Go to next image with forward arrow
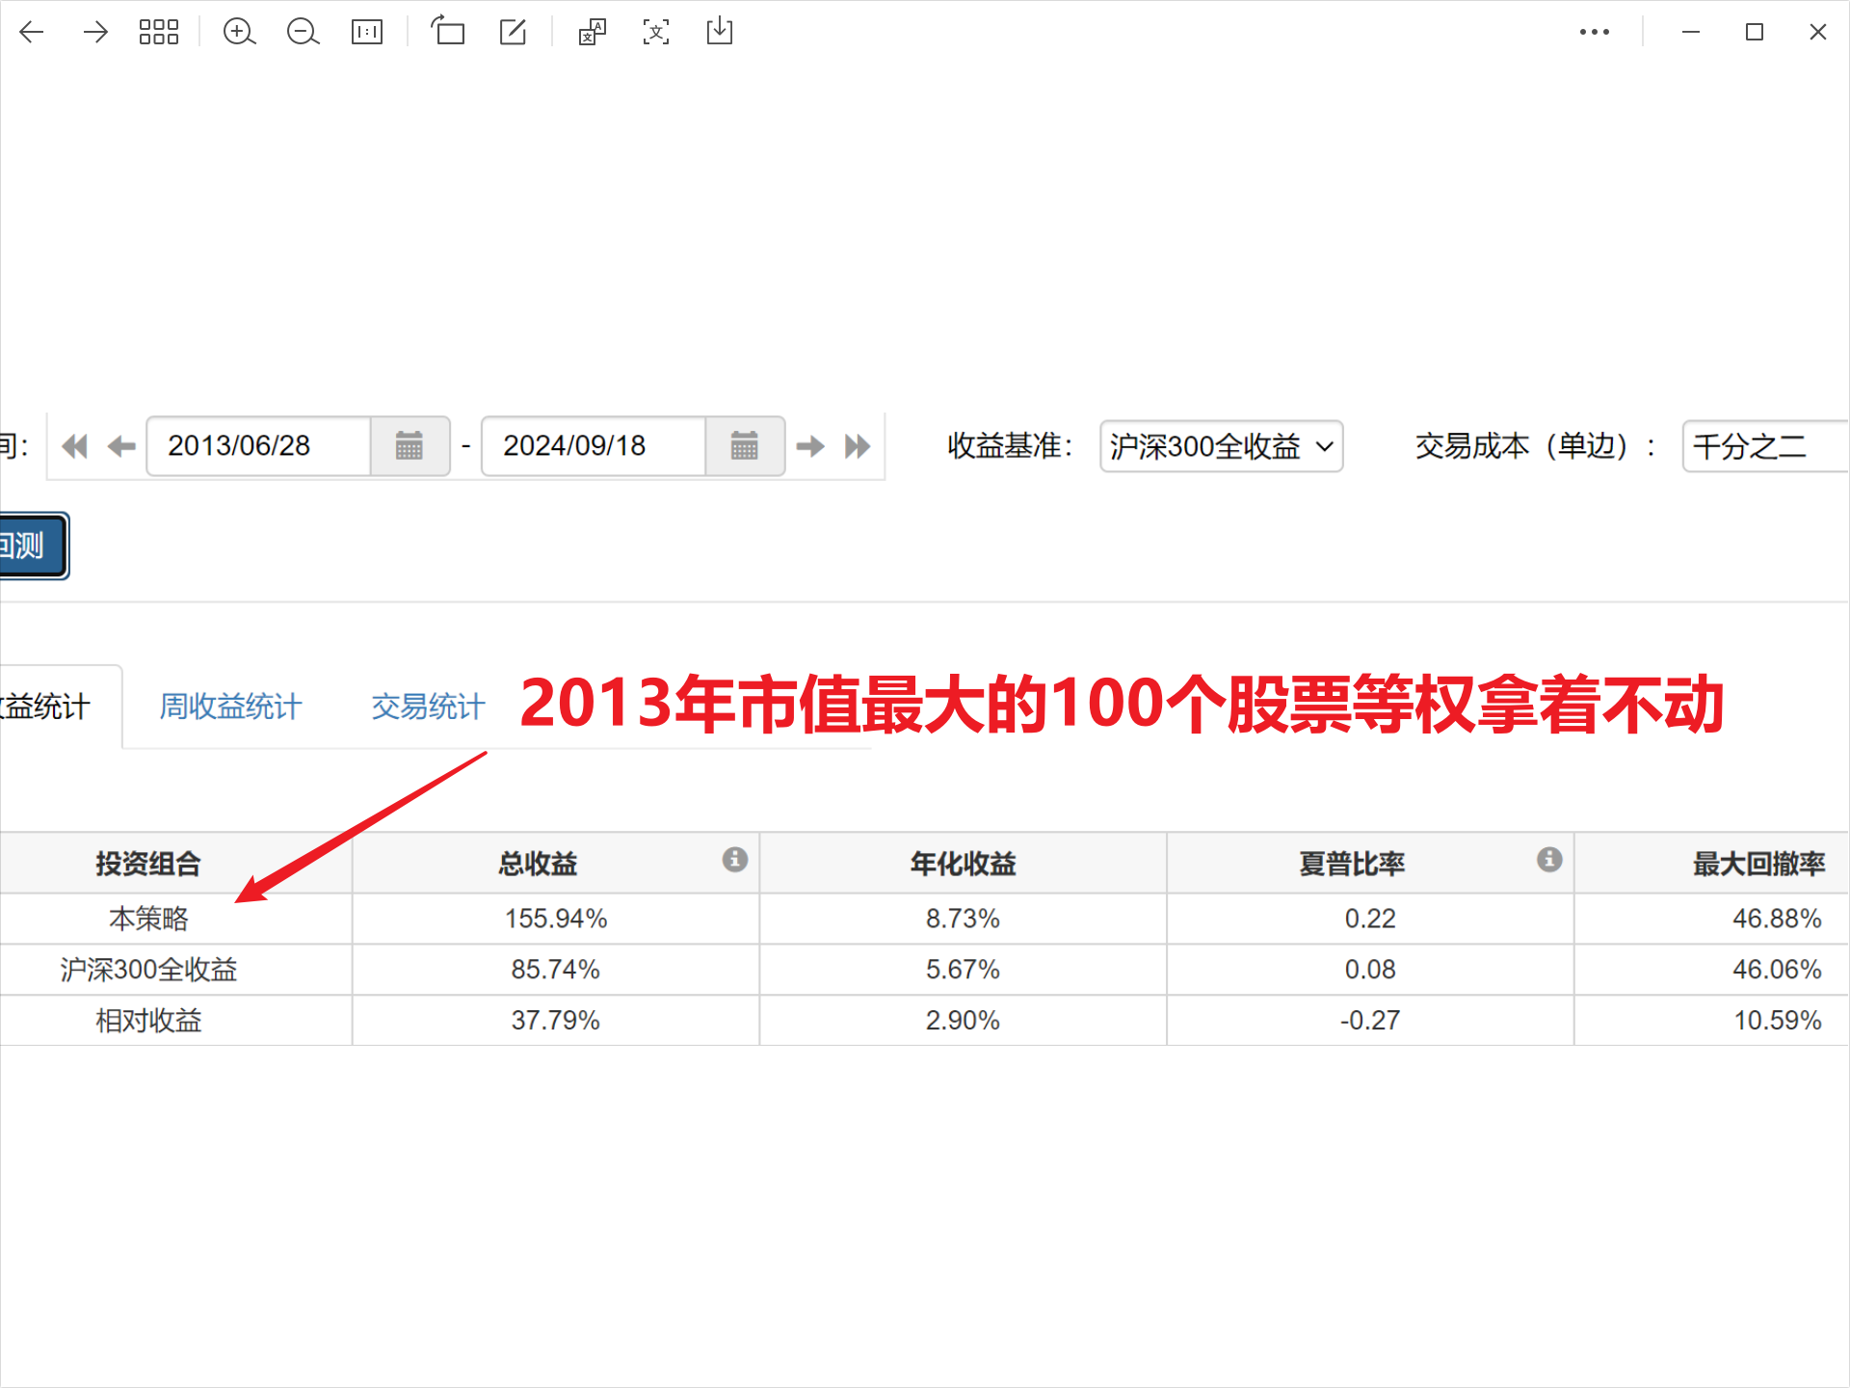1850x1388 pixels. (95, 32)
